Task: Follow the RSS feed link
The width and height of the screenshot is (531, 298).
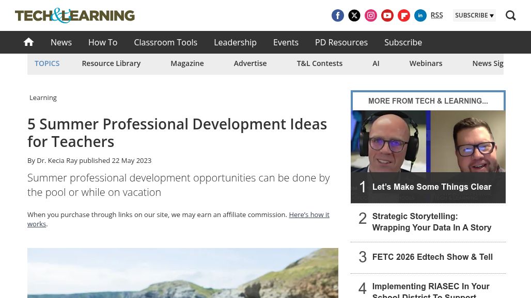Action: (x=436, y=15)
